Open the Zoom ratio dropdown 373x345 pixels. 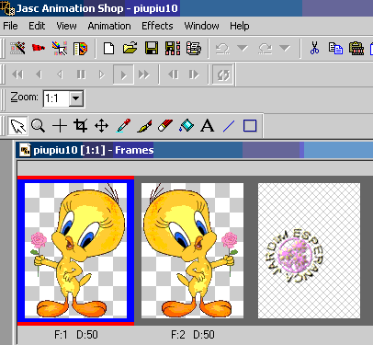pos(76,98)
